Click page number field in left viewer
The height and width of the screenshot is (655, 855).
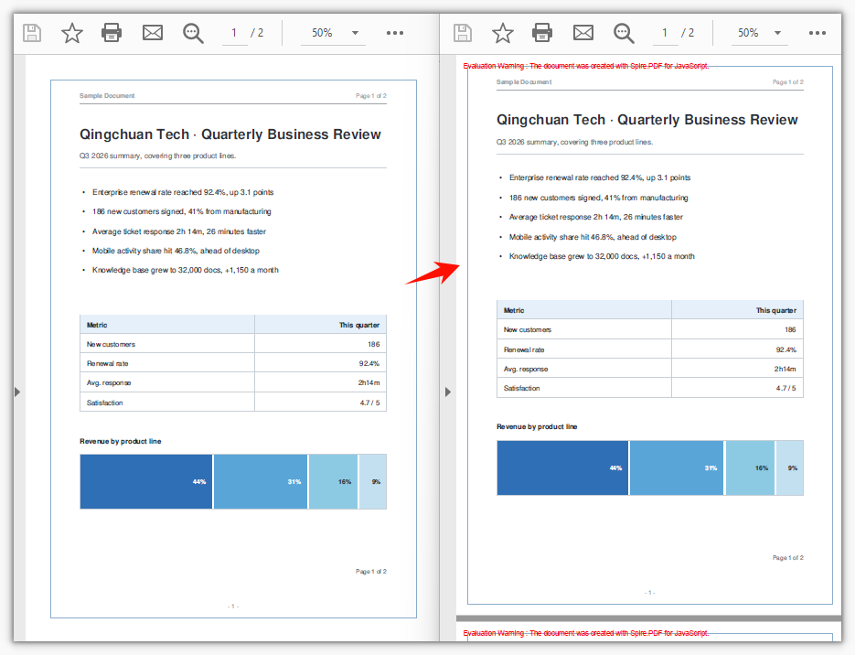click(x=234, y=33)
